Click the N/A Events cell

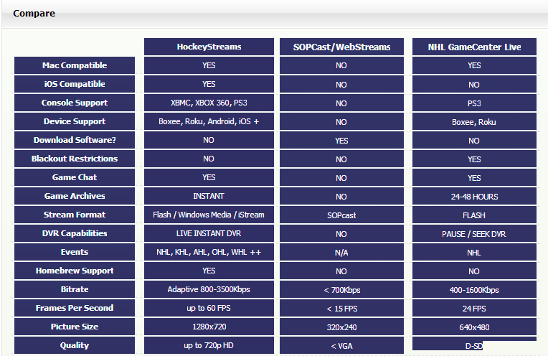pyautogui.click(x=341, y=253)
